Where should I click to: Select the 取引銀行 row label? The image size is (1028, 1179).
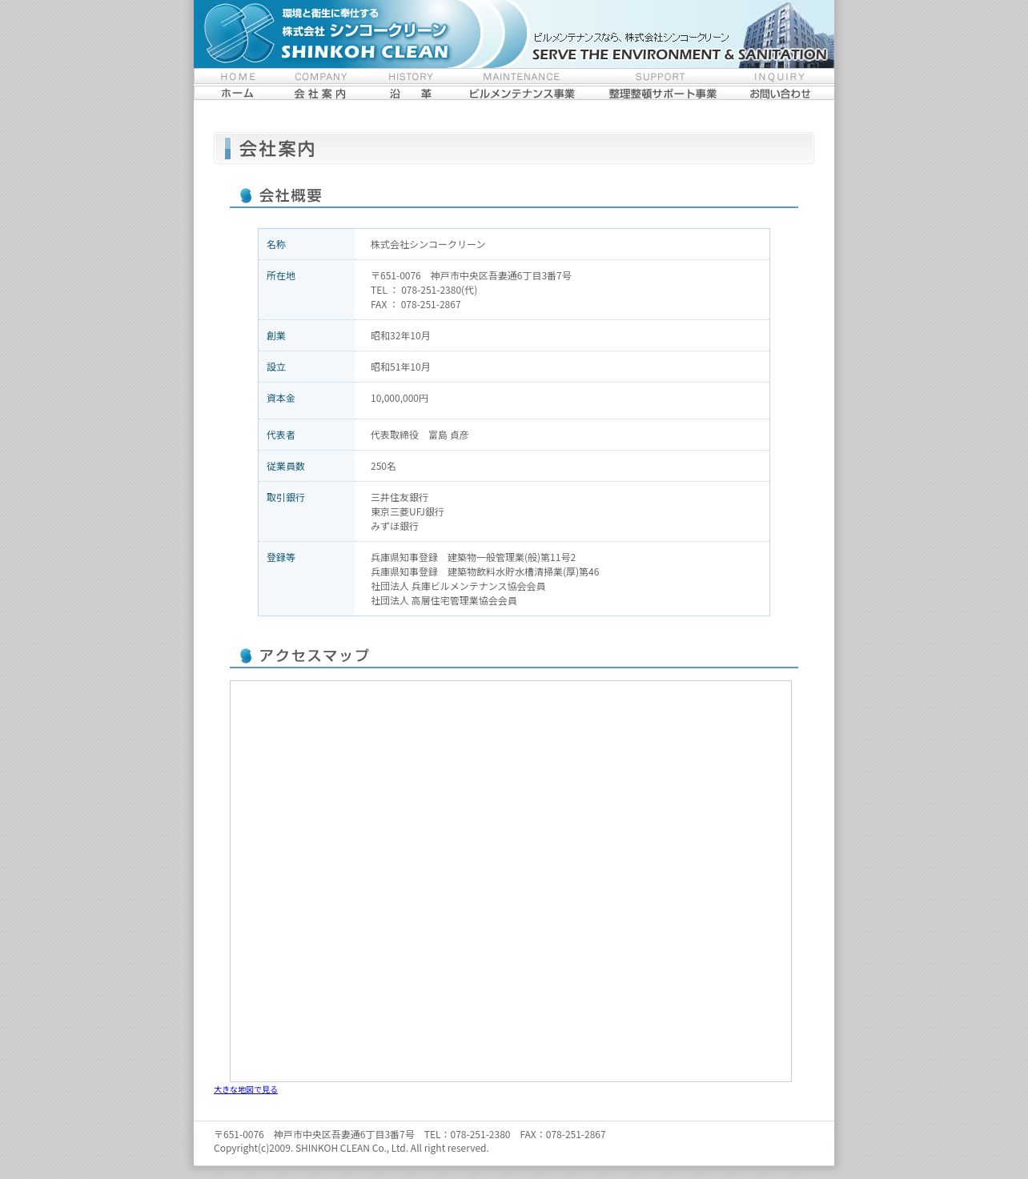coord(286,497)
